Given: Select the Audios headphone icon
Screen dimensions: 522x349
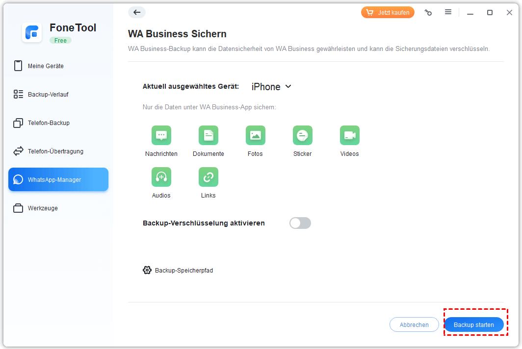Looking at the screenshot, I should 161,177.
